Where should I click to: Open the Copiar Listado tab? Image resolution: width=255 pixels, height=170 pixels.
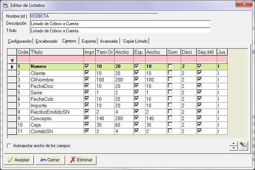pyautogui.click(x=135, y=41)
